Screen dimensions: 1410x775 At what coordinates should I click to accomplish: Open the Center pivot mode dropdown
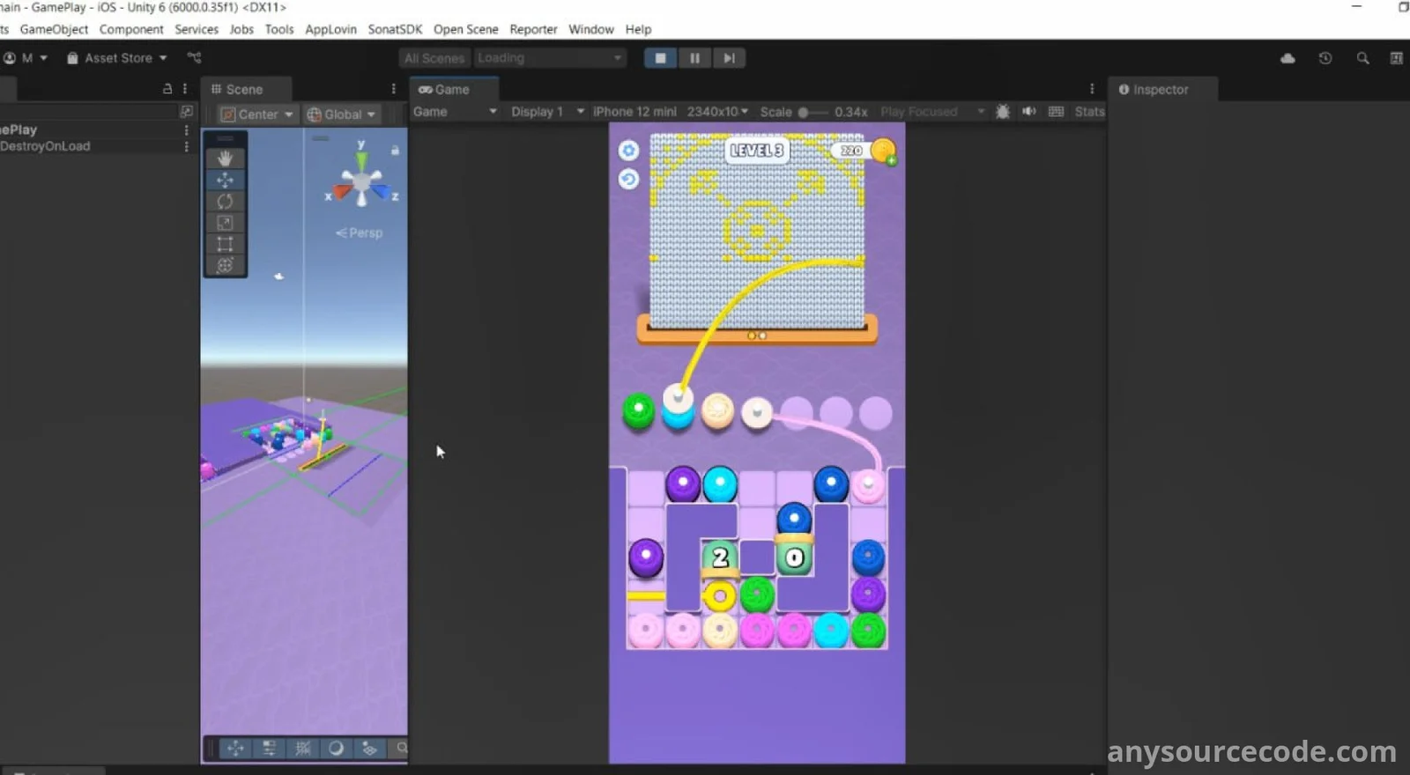pos(256,114)
